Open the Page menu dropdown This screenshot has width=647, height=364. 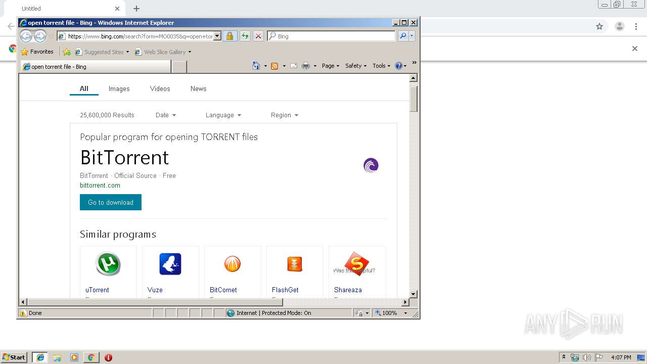331,66
